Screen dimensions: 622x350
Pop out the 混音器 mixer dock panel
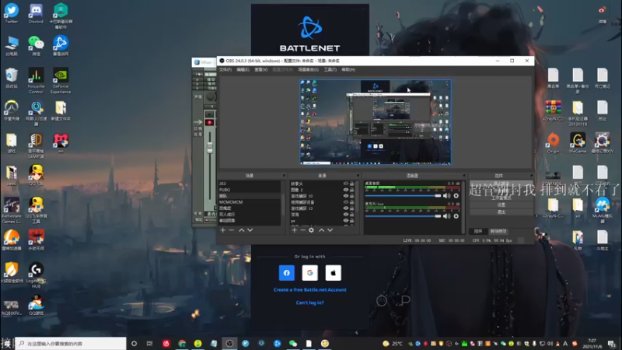[x=463, y=176]
